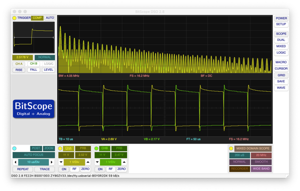Toggle WIDE BAND mode
Screen dimensions: 300x191
click(x=261, y=169)
